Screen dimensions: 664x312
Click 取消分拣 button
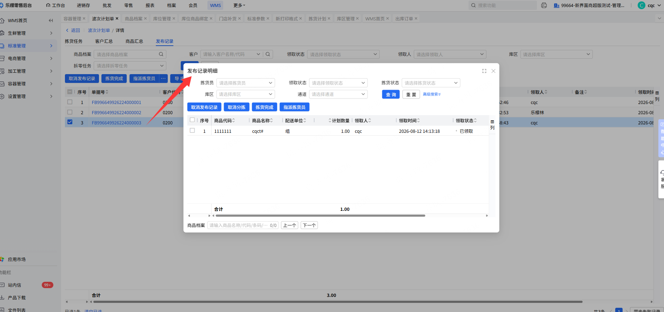coord(237,107)
